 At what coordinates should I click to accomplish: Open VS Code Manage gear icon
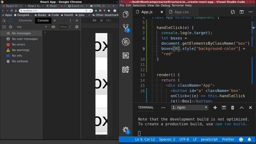point(126,130)
